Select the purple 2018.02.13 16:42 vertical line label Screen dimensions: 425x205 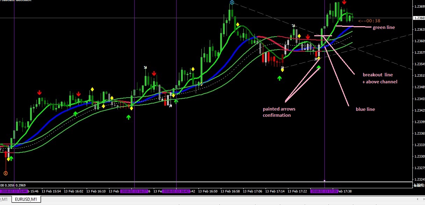coord(176,191)
